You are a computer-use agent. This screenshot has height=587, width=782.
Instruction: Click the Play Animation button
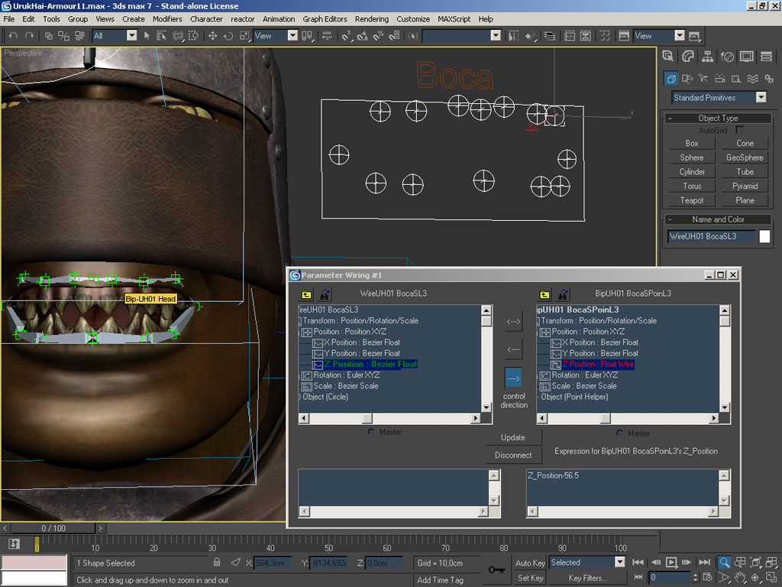coord(671,562)
